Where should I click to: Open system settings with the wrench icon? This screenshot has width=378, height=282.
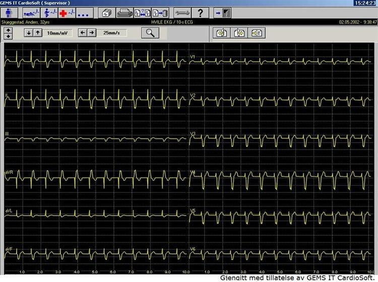click(x=182, y=13)
